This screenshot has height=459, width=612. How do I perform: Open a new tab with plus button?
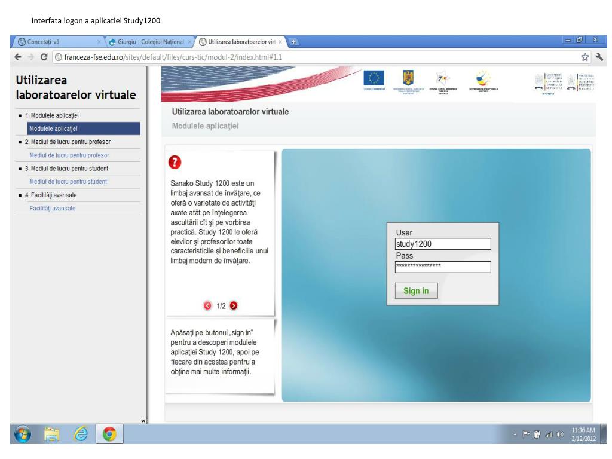(x=293, y=42)
